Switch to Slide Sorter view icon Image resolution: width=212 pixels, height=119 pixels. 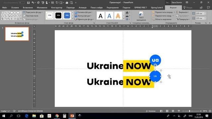(167, 111)
